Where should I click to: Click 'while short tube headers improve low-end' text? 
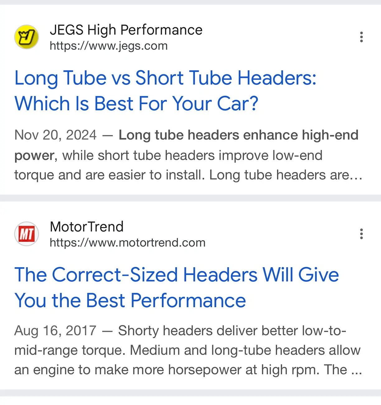pos(192,155)
